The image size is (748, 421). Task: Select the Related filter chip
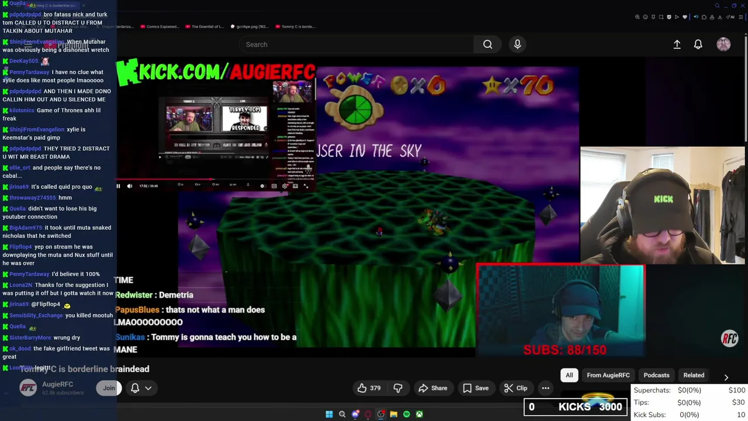tap(694, 375)
